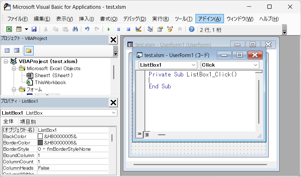
Task: Collapse the フォーム folder node
Action: click(14, 89)
